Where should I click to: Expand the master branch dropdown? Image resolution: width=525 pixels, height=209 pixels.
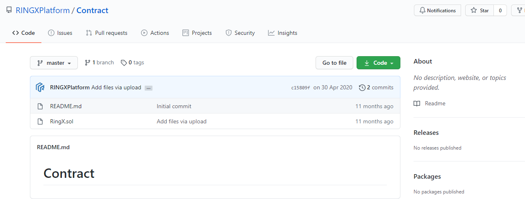54,63
